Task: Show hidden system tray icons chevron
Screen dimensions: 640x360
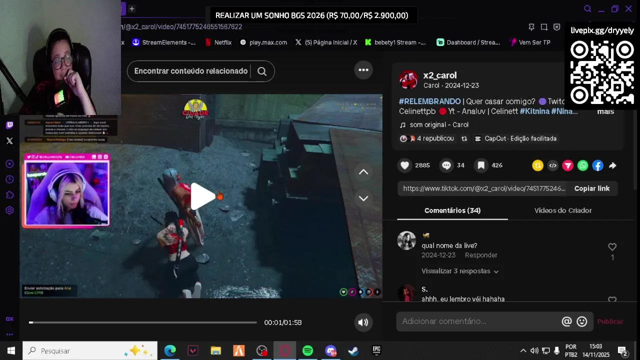Action: (x=523, y=351)
